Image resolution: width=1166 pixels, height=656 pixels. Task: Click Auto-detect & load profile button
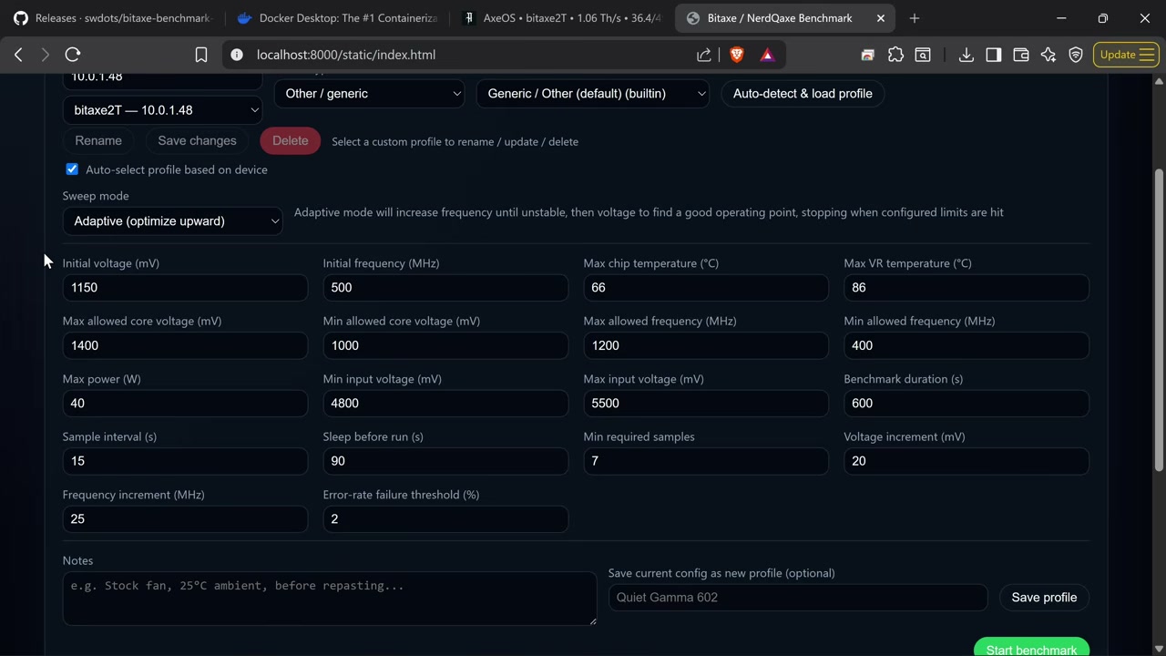[x=803, y=93]
